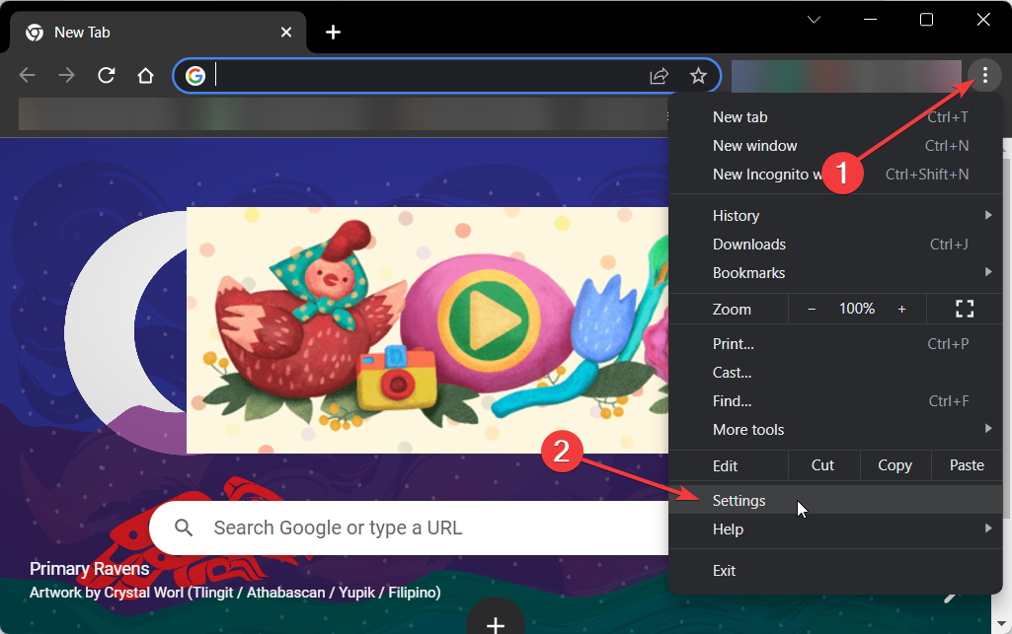Viewport: 1012px width, 634px height.
Task: Click the Google Doodle image
Action: pos(428,330)
